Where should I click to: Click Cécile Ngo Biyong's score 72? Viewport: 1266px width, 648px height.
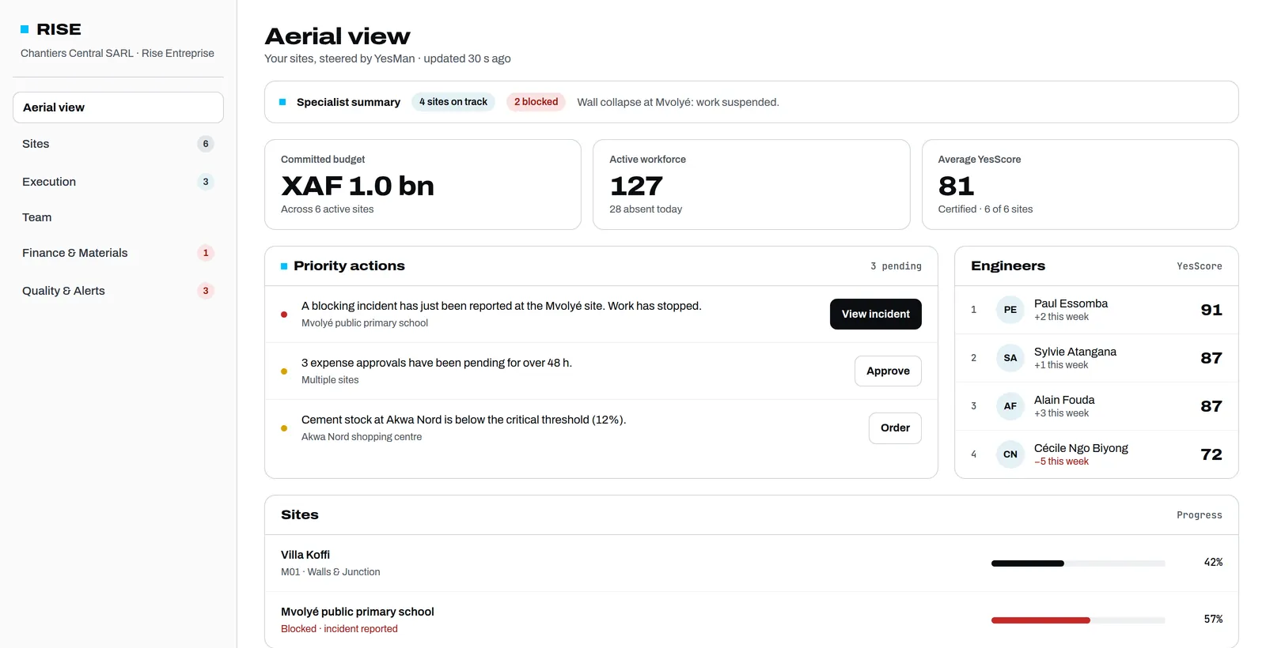(1211, 454)
